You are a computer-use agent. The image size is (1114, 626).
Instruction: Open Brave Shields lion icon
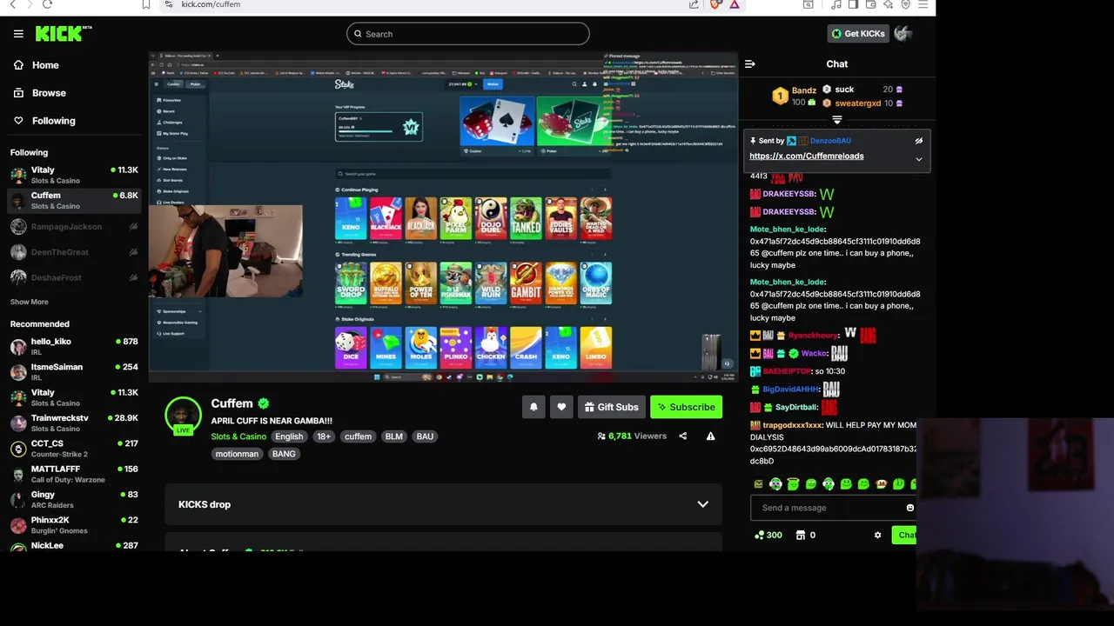point(715,4)
